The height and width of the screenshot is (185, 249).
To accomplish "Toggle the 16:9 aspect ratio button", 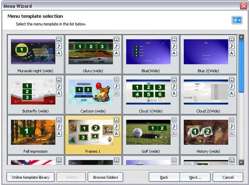I will [x=237, y=20].
